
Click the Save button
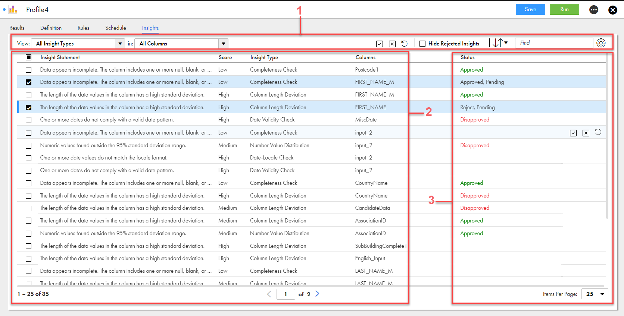(530, 9)
